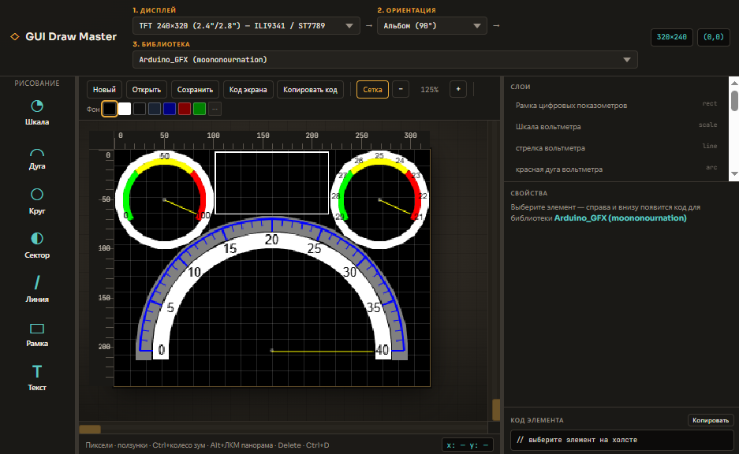
Task: Activate the Линия (line) tool
Action: click(x=37, y=289)
